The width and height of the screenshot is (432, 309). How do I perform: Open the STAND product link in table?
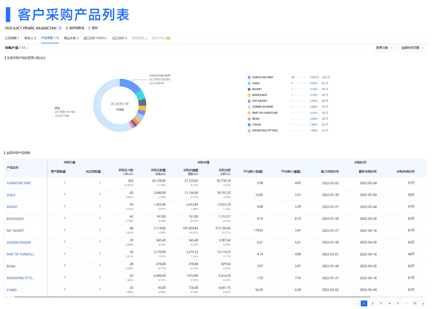point(12,290)
